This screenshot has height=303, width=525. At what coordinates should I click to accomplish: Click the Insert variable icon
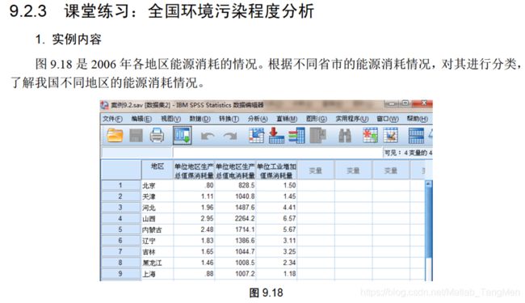click(x=390, y=135)
